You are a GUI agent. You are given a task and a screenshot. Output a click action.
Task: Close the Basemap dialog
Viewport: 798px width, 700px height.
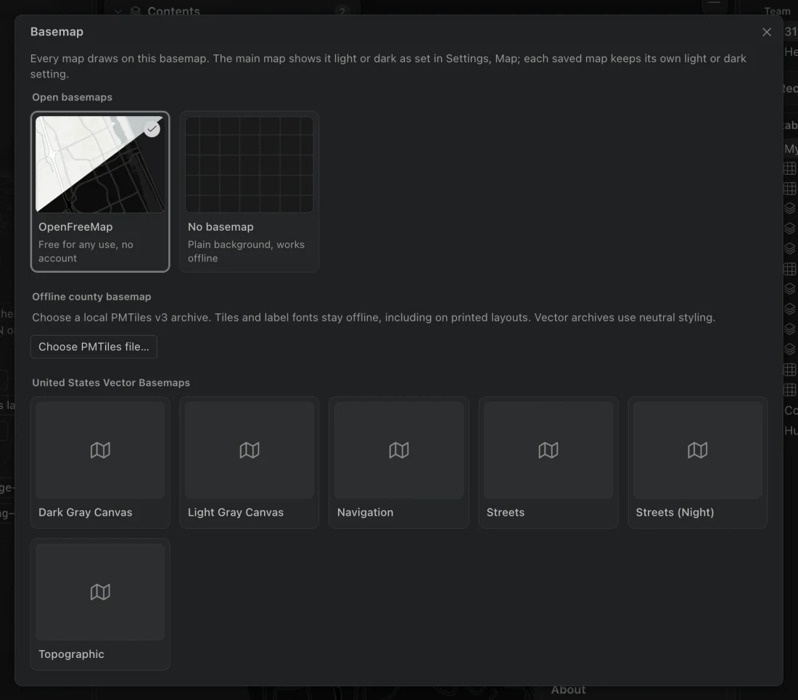pos(767,32)
